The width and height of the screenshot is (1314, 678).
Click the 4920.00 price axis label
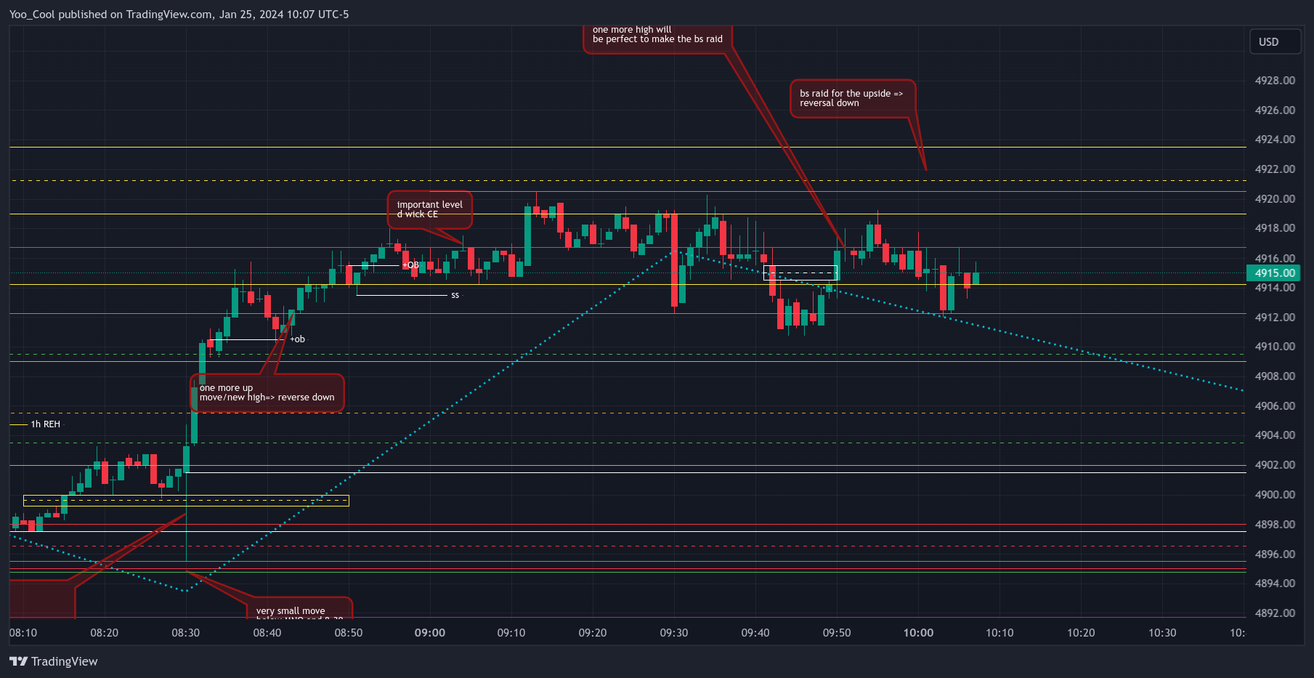point(1275,199)
